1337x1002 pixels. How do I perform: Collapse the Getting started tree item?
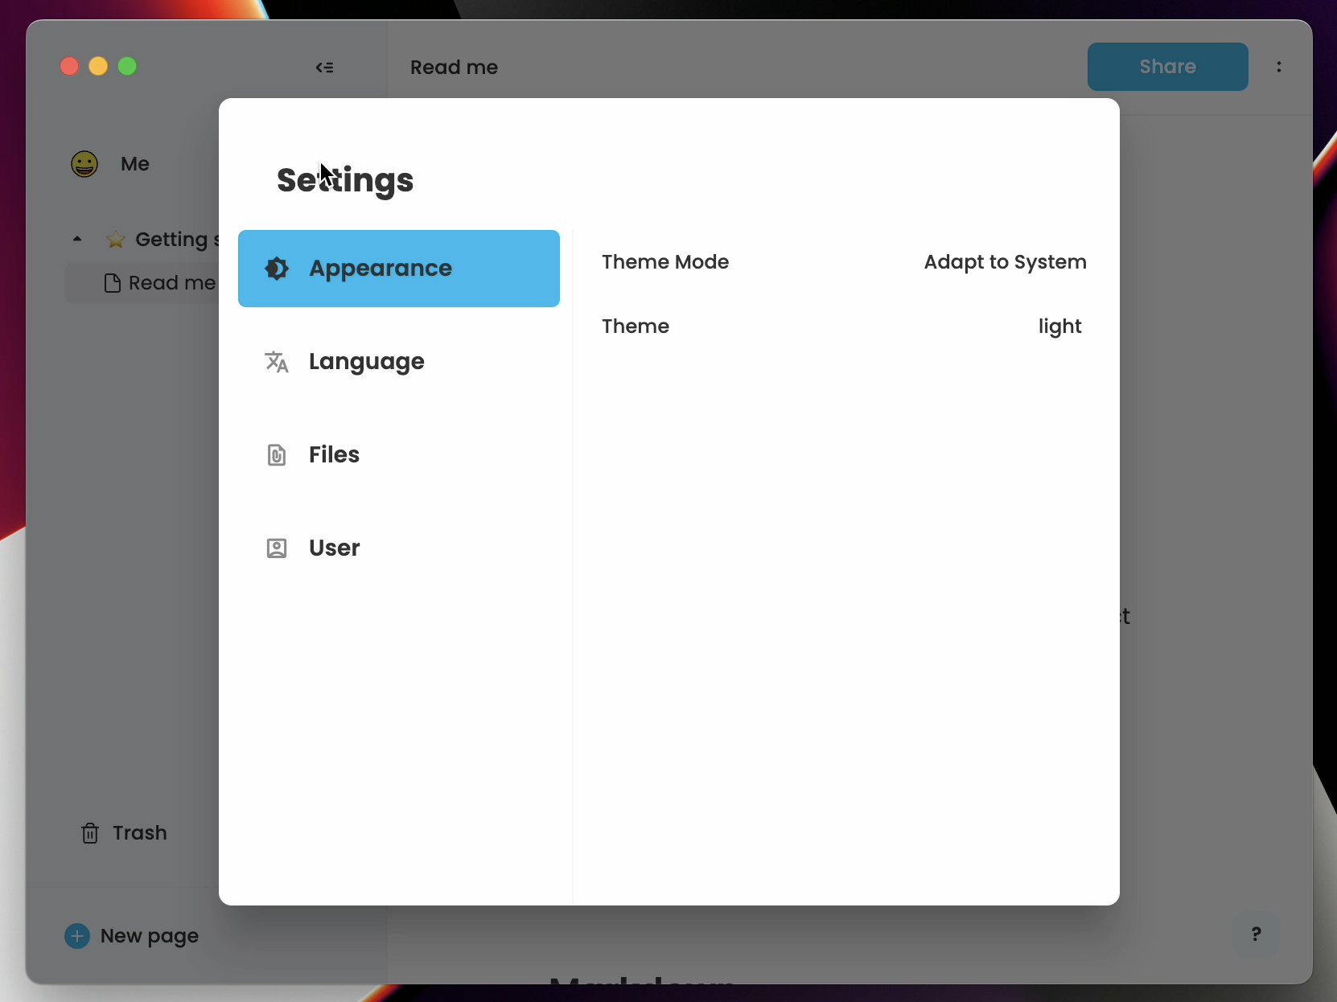(77, 240)
